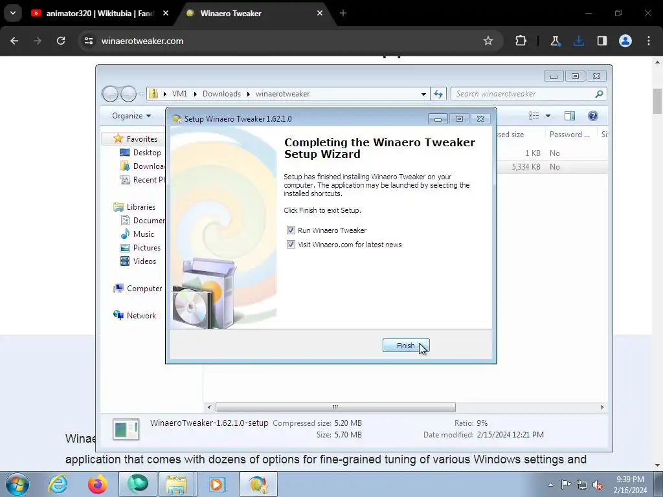Open the view options dropdown arrow
Viewport: 663px width, 497px height.
point(548,116)
